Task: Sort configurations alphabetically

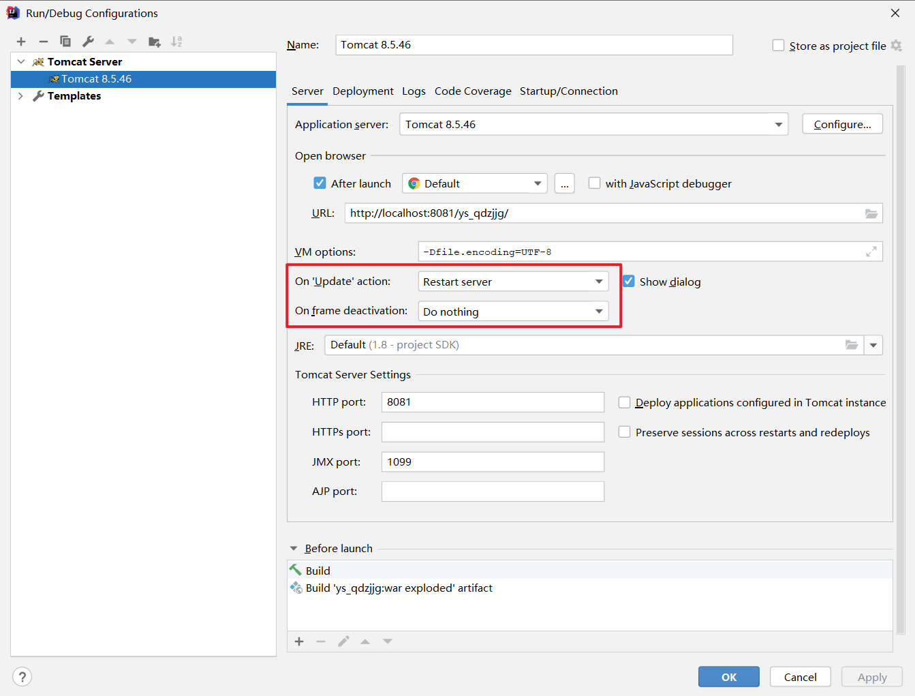Action: 176,42
